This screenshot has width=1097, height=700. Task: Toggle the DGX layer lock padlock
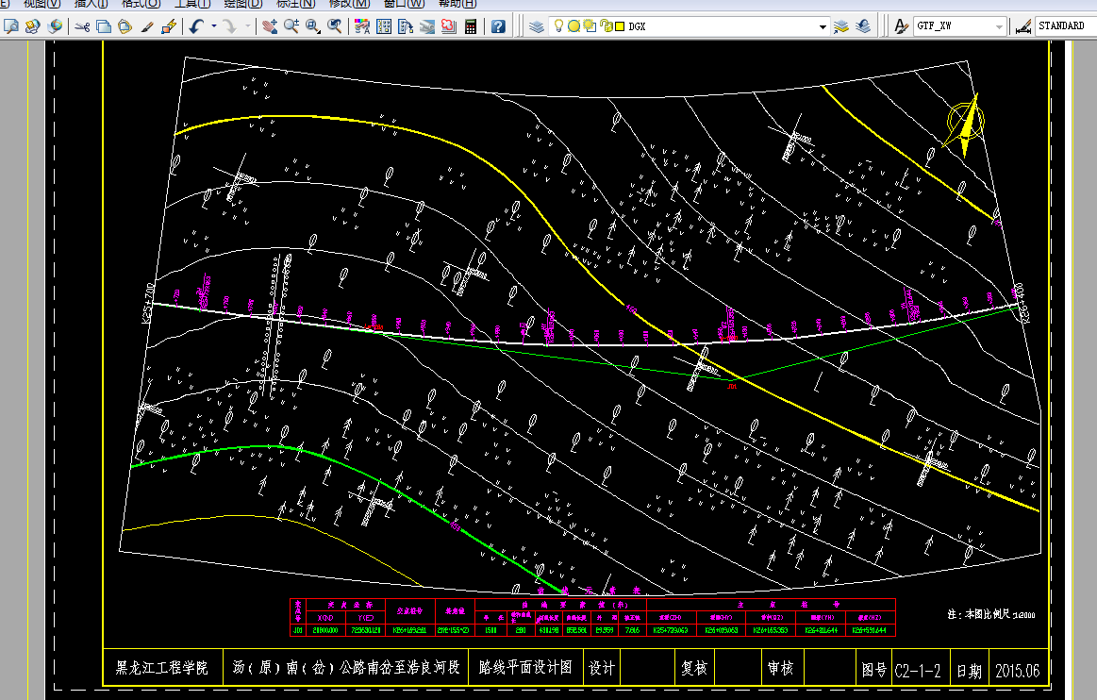[x=606, y=25]
